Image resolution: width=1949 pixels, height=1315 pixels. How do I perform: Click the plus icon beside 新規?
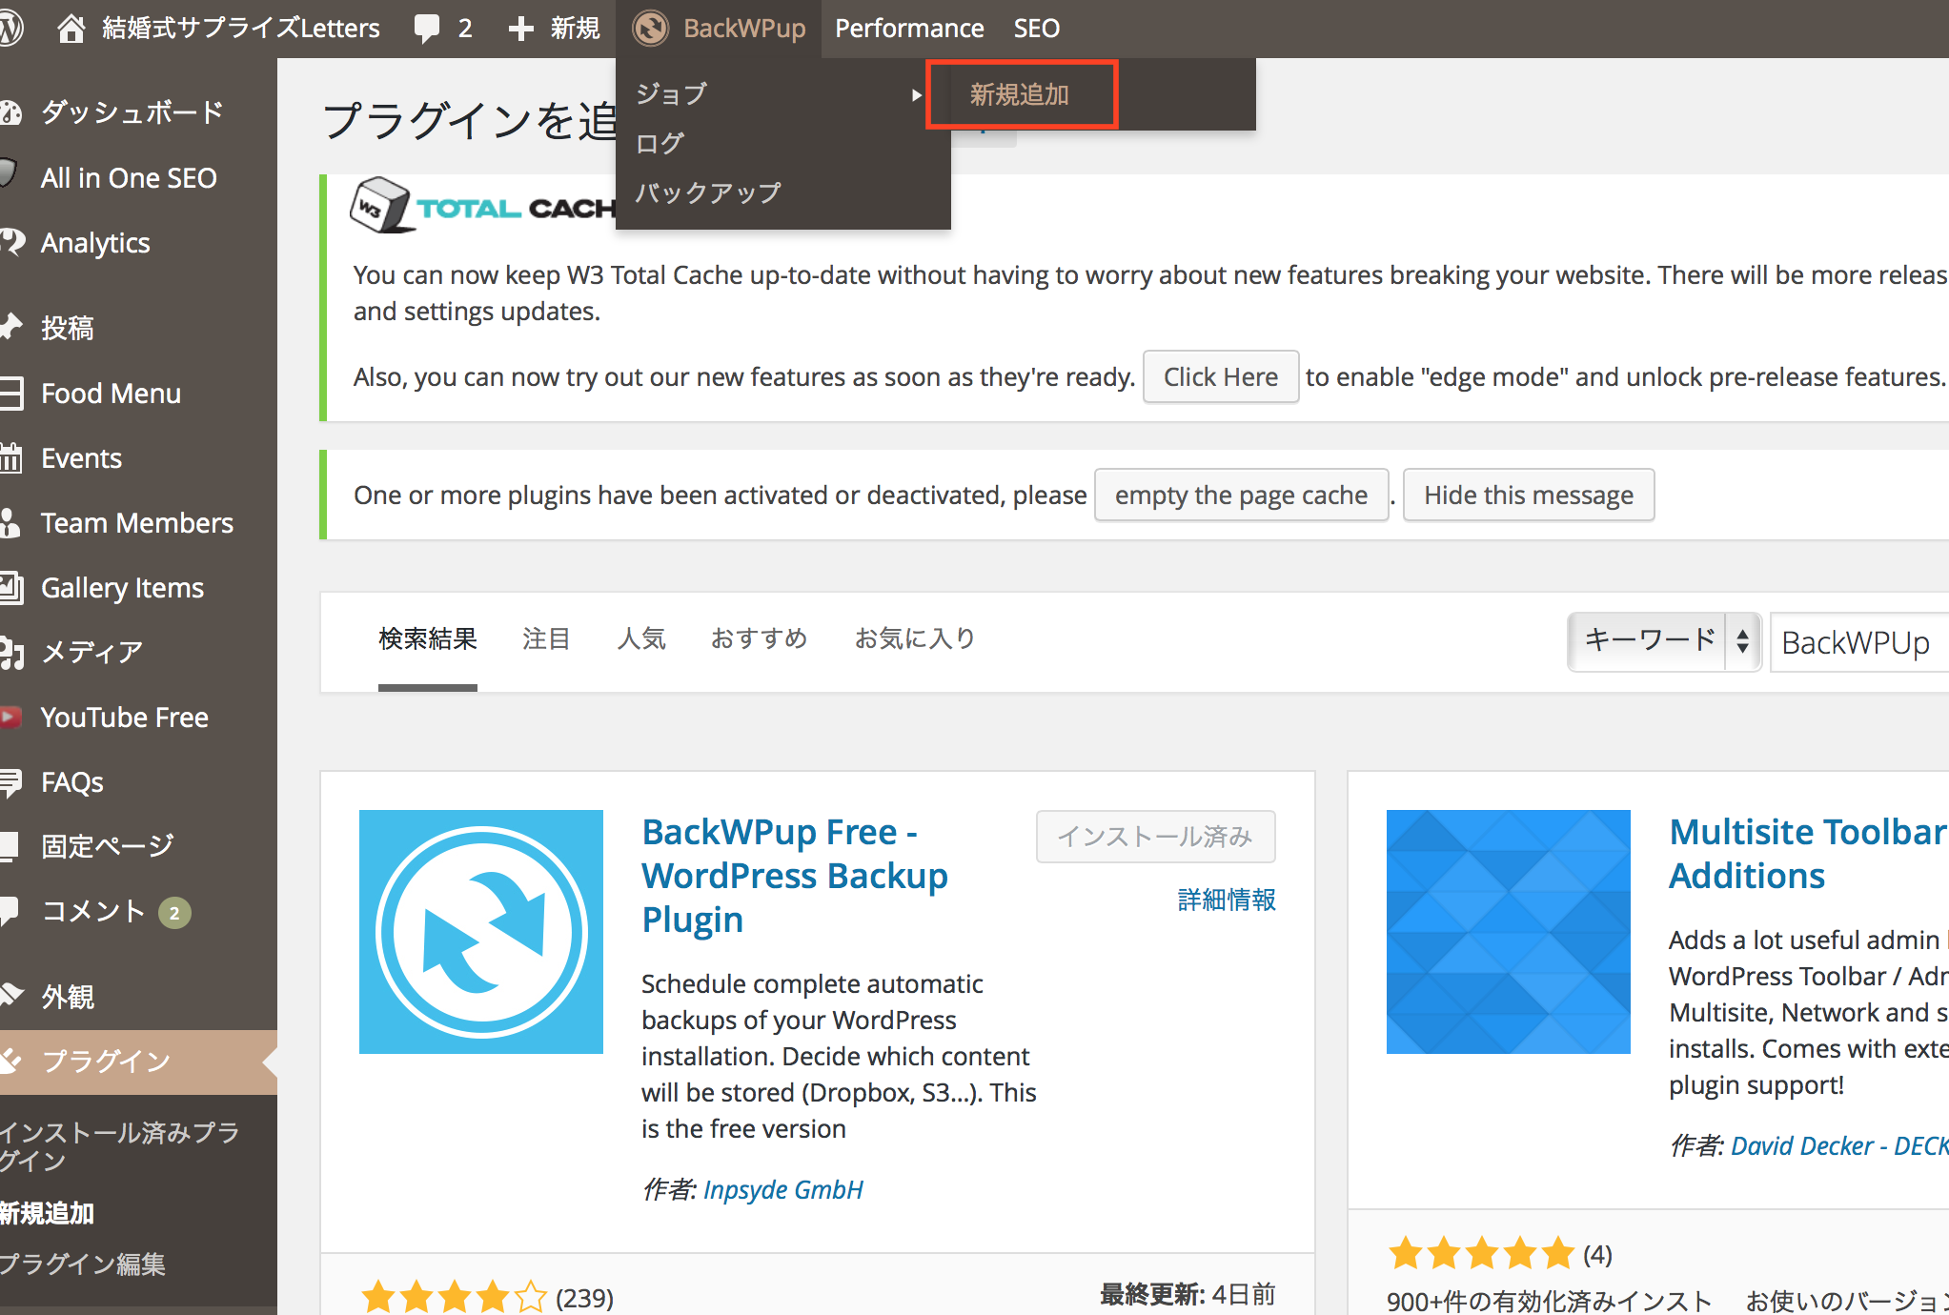pyautogui.click(x=520, y=29)
